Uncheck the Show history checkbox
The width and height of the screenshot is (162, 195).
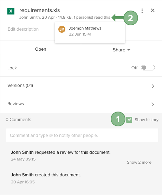tap(129, 120)
